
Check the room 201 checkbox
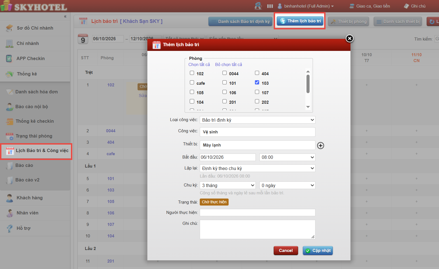click(224, 102)
